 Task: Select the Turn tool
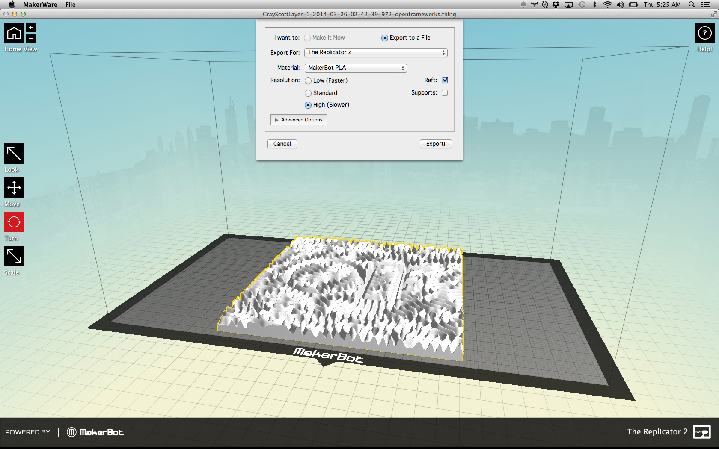pyautogui.click(x=14, y=222)
